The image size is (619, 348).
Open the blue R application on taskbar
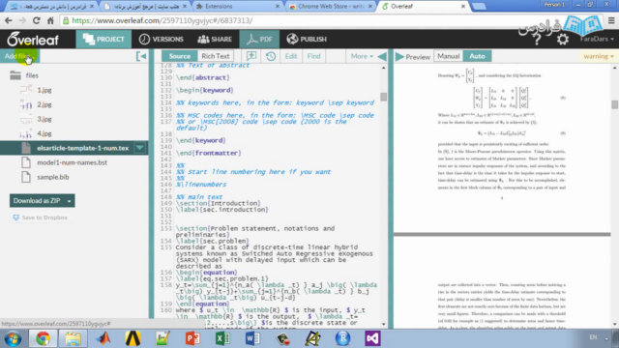tap(342, 338)
